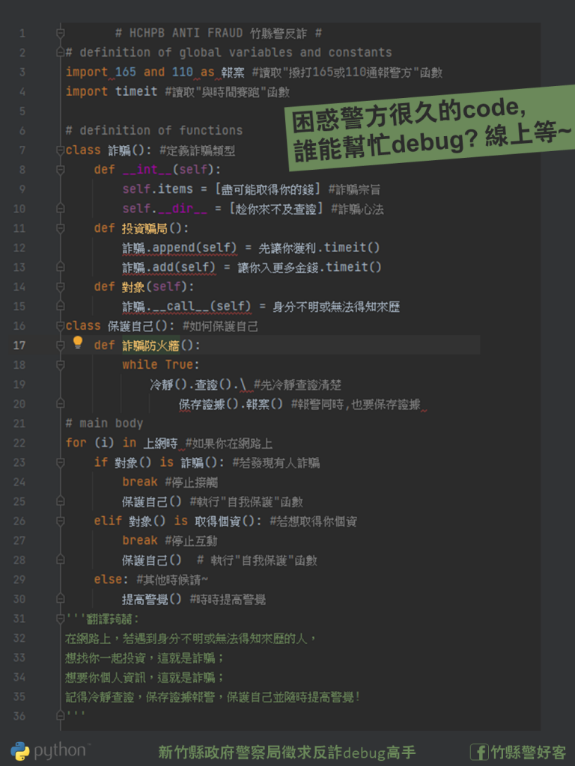Click the 'def 詐騙防火牆' highlighted line
575x766 pixels.
(x=147, y=345)
